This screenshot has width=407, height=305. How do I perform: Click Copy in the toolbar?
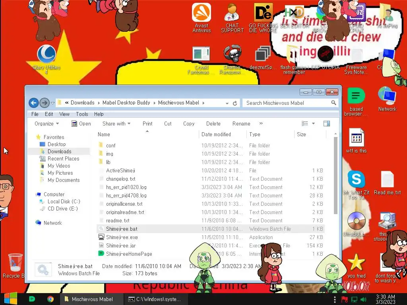pos(189,124)
